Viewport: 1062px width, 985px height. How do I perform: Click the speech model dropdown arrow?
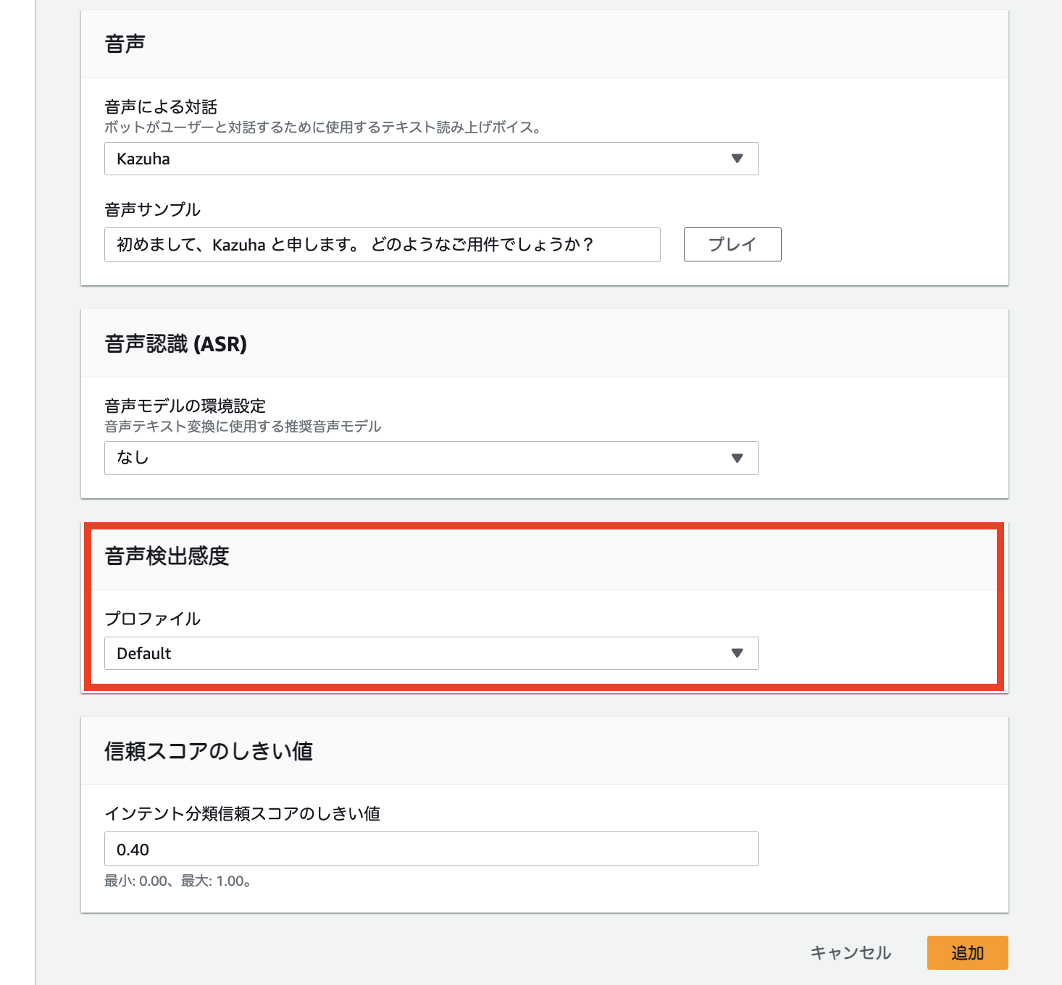737,458
